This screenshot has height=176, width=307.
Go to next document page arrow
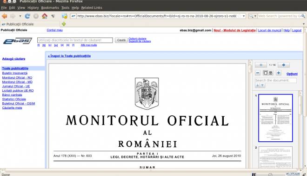point(284,65)
